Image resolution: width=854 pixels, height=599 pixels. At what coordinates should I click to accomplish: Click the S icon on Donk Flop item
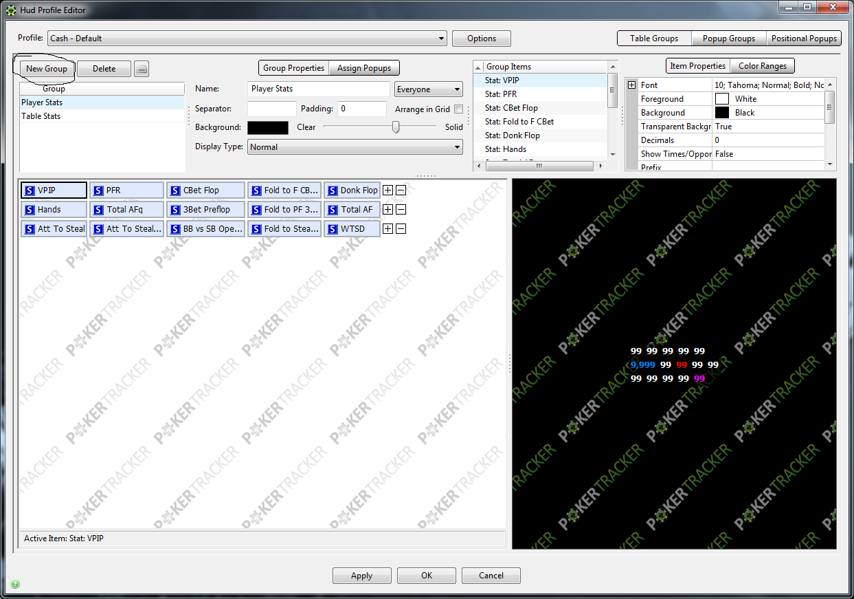coord(333,190)
